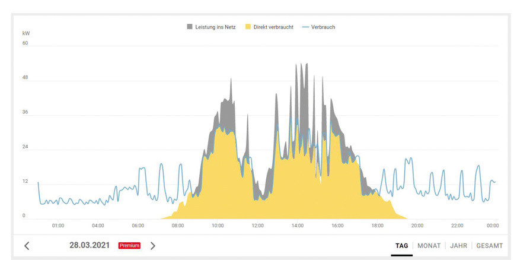This screenshot has width=517, height=260.
Task: Go to previous day with left arrow
Action: tap(27, 246)
